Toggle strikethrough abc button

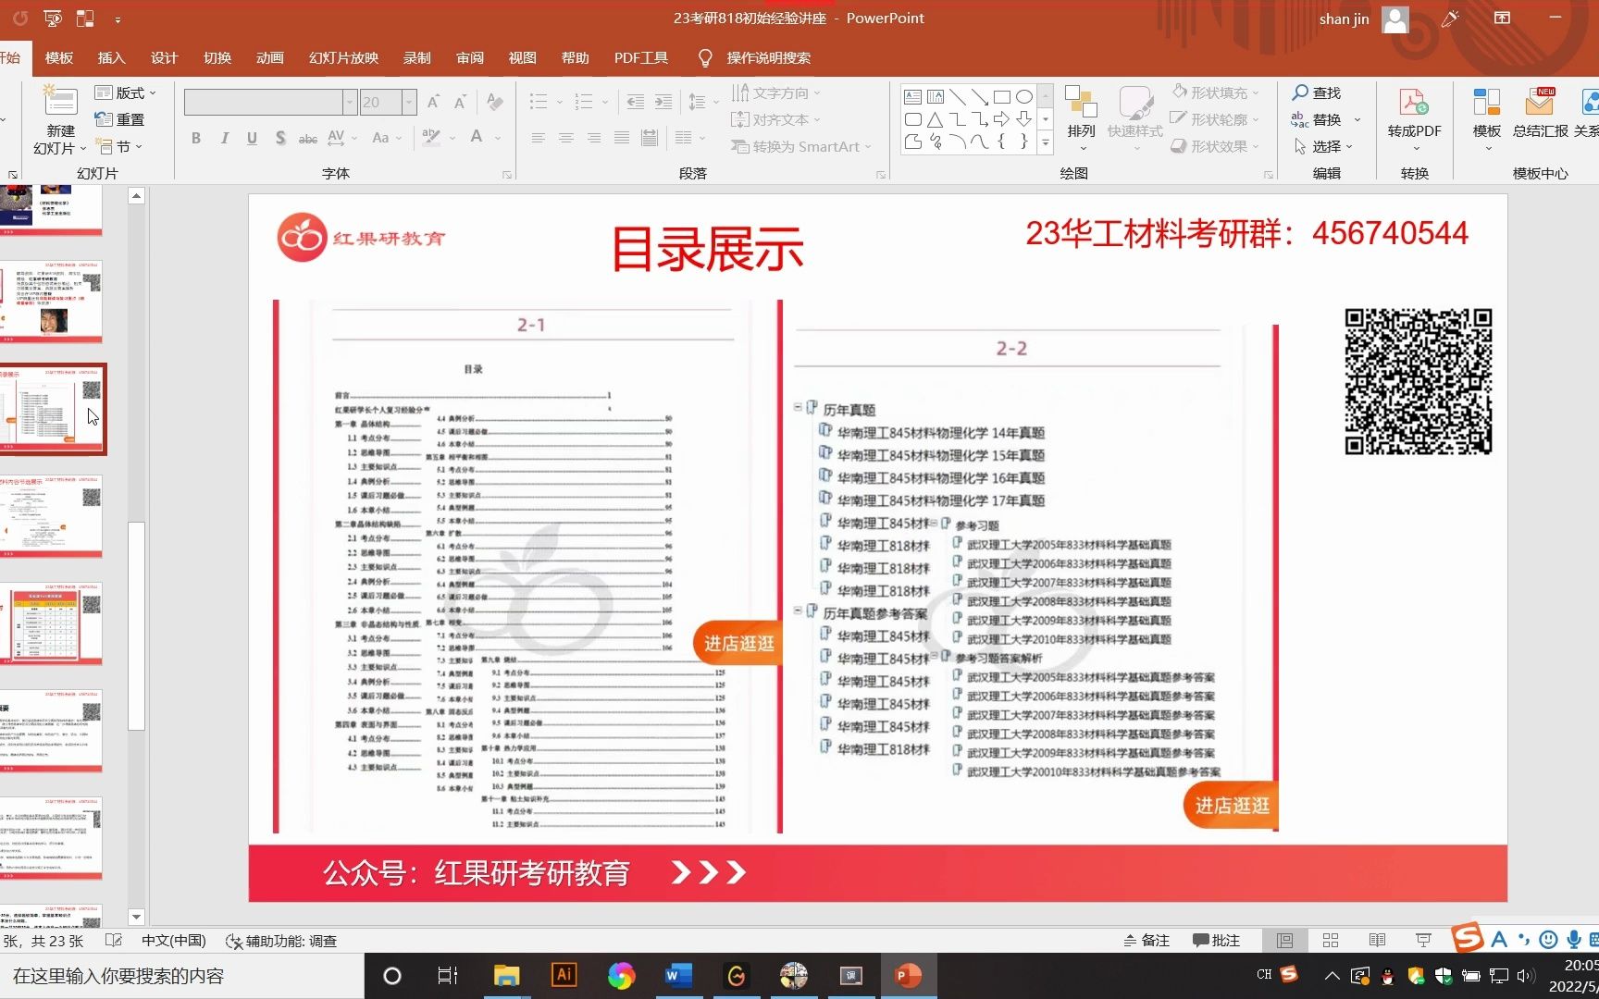[308, 139]
